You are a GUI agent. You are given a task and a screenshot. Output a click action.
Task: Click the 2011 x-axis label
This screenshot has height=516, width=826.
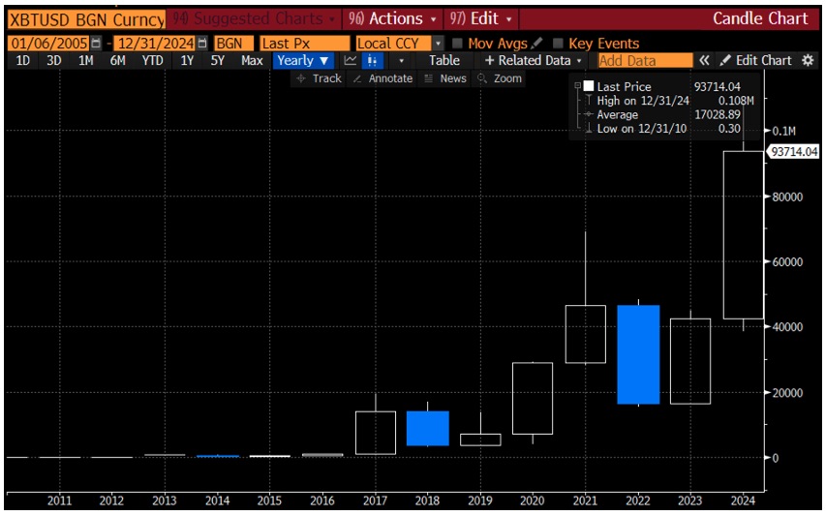[x=59, y=501]
